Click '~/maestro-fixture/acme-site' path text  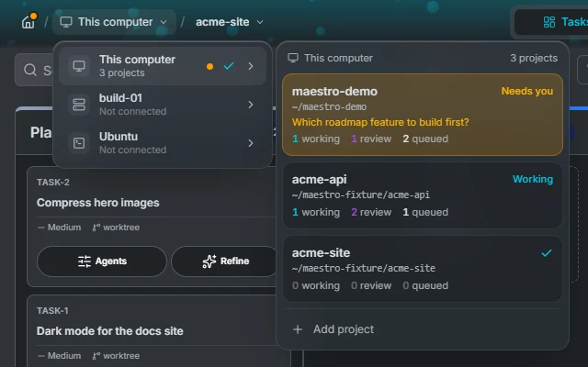click(x=364, y=269)
